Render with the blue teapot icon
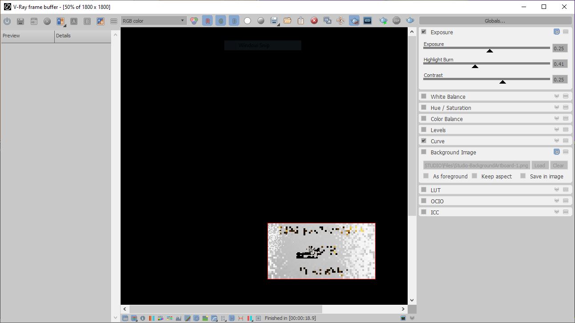 click(x=410, y=20)
